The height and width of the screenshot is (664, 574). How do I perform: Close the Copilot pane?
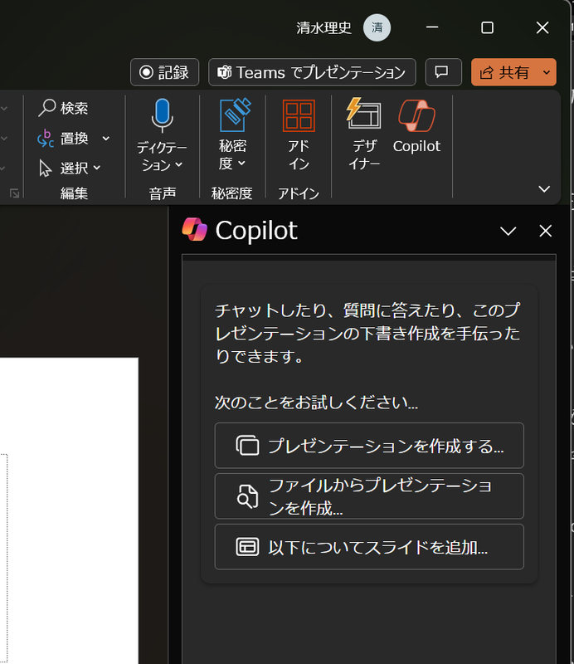click(545, 231)
